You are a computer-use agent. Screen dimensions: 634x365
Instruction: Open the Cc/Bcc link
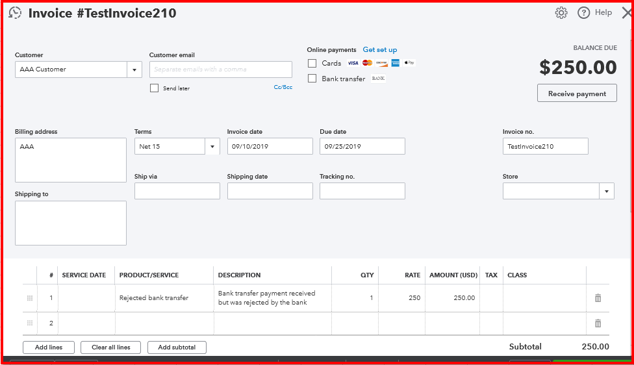283,87
